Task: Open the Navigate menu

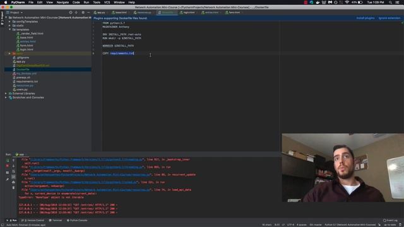Action: [x=62, y=3]
